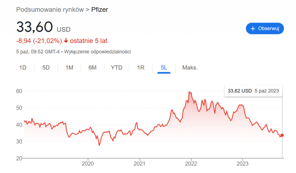
Task: Click the -8,94 (-21,02%) change text
Action: pyautogui.click(x=39, y=41)
